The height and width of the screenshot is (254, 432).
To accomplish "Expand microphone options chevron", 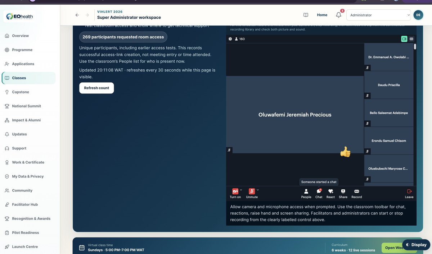I will coord(258,190).
